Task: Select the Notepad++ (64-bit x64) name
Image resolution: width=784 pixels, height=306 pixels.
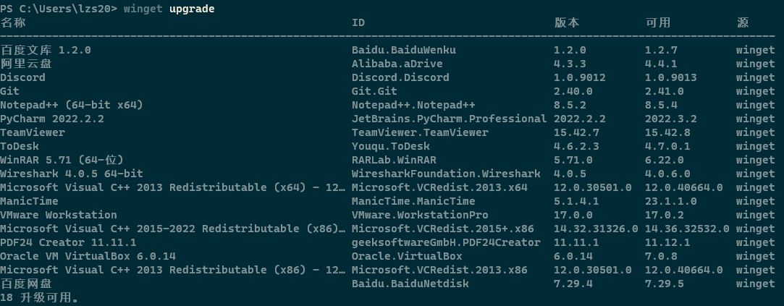Action: click(x=72, y=105)
